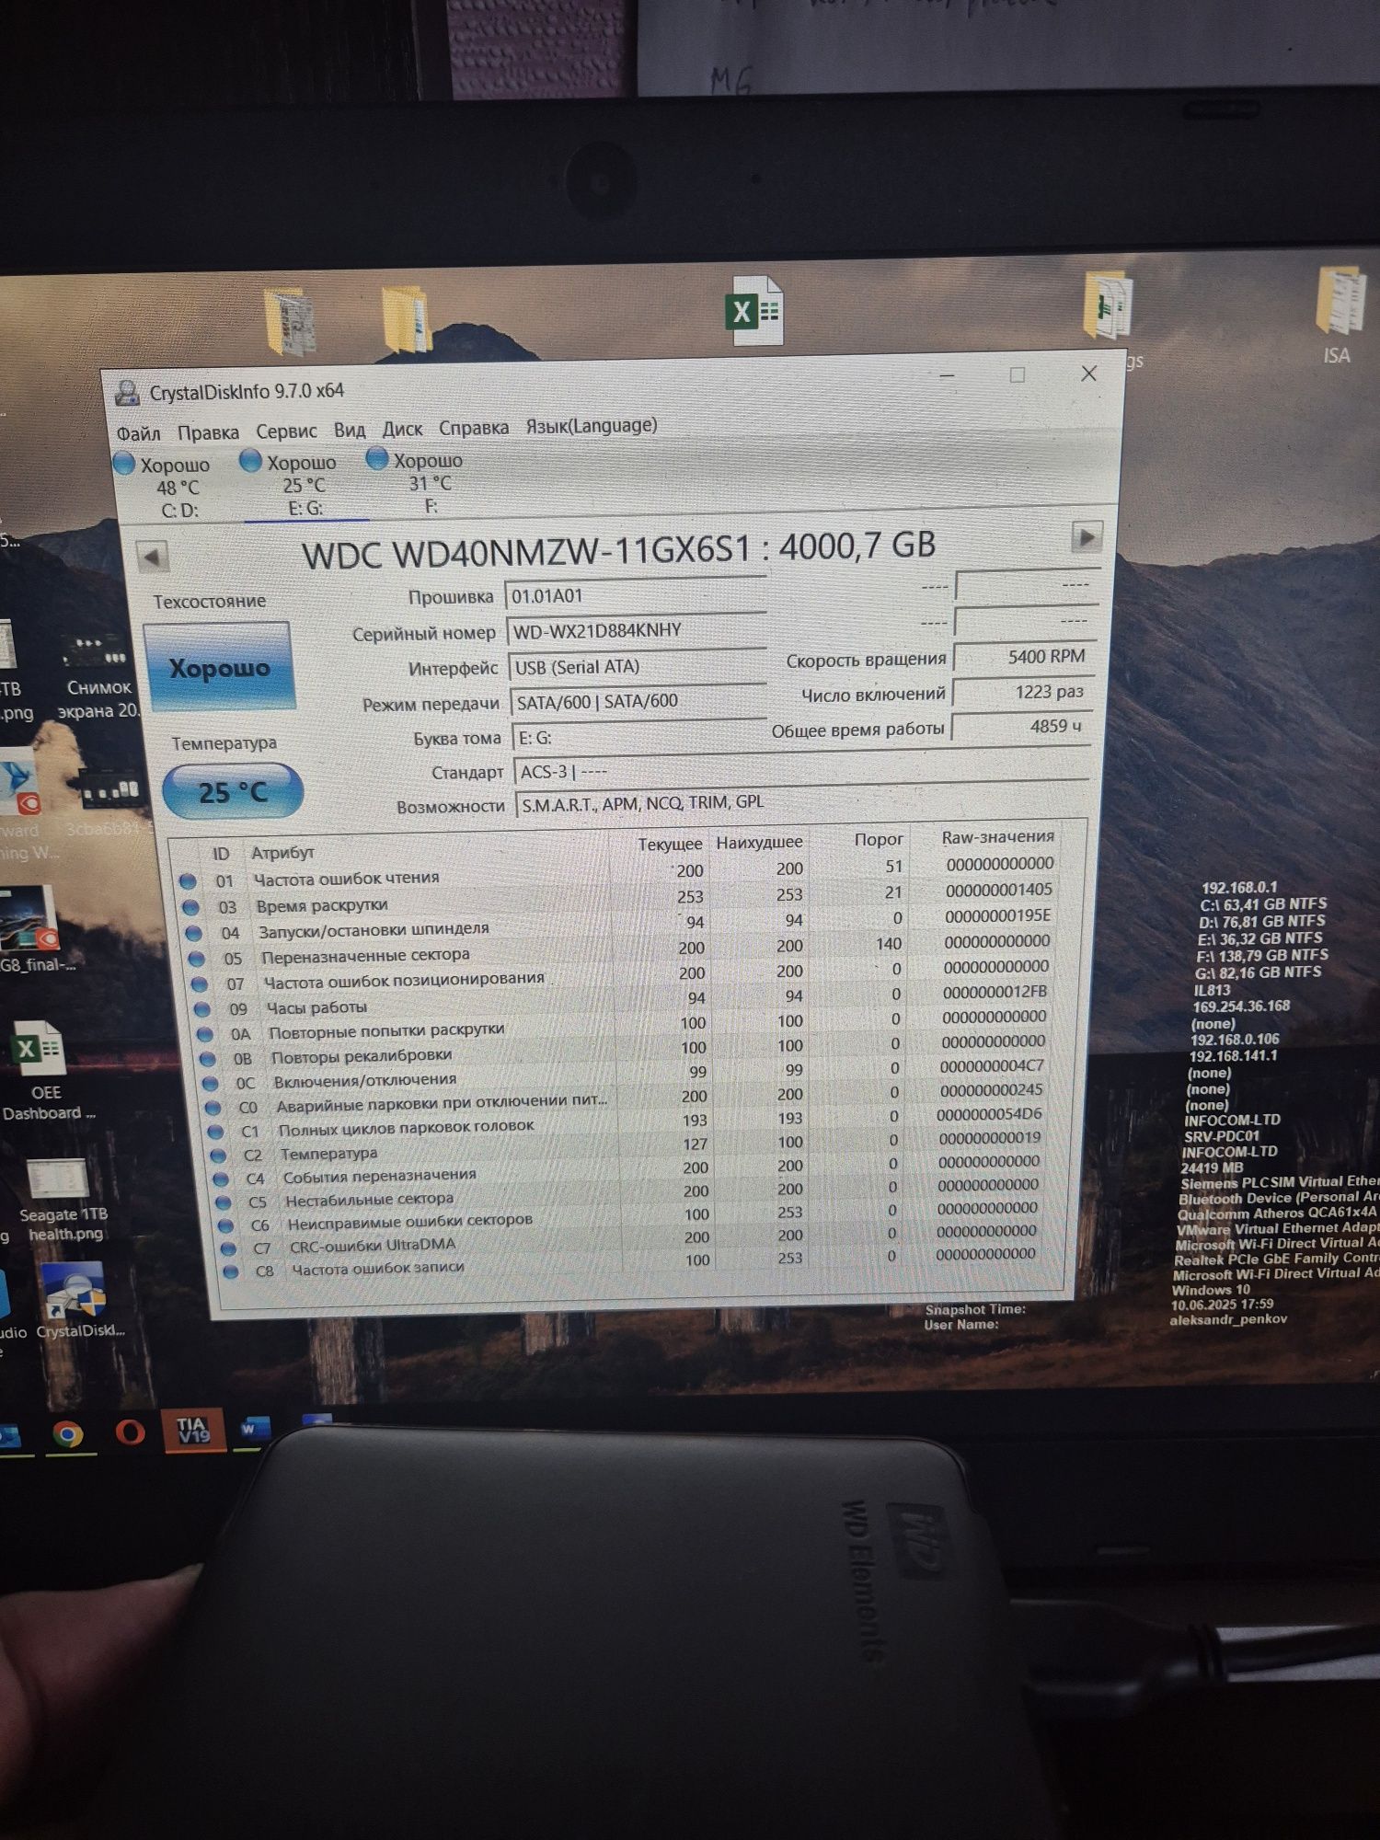
Task: Open the OEE Dashboard Excel file
Action: point(46,1071)
